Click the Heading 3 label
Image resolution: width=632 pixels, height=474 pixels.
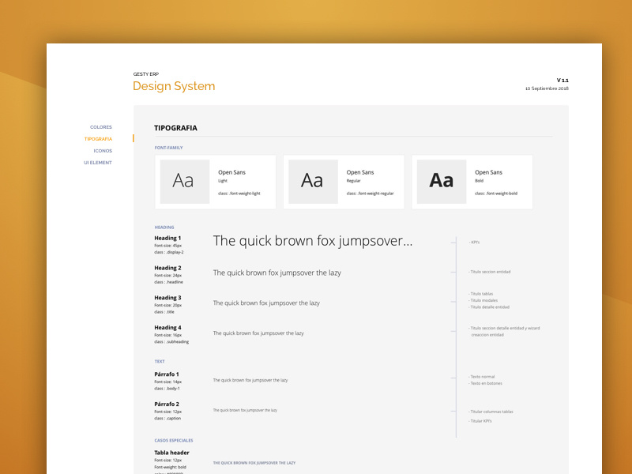click(167, 298)
